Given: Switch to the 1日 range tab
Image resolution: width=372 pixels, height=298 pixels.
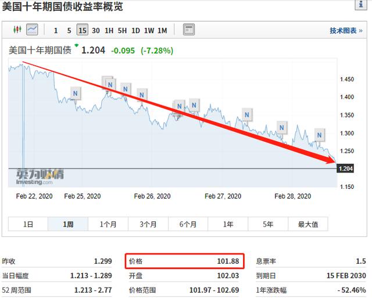Looking at the screenshot, I should [x=28, y=224].
